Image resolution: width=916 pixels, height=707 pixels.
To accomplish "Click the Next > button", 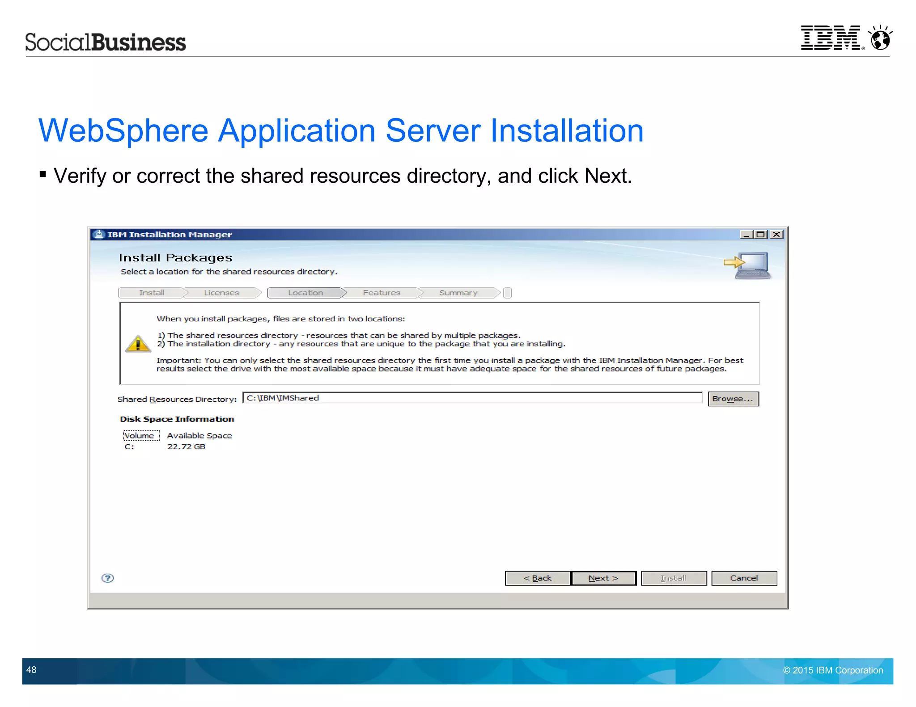I will click(603, 578).
